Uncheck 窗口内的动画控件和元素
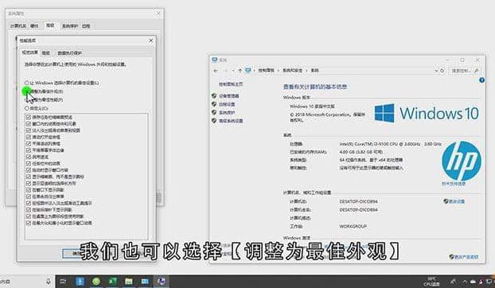Viewport: 495px width, 288px height. (29, 124)
